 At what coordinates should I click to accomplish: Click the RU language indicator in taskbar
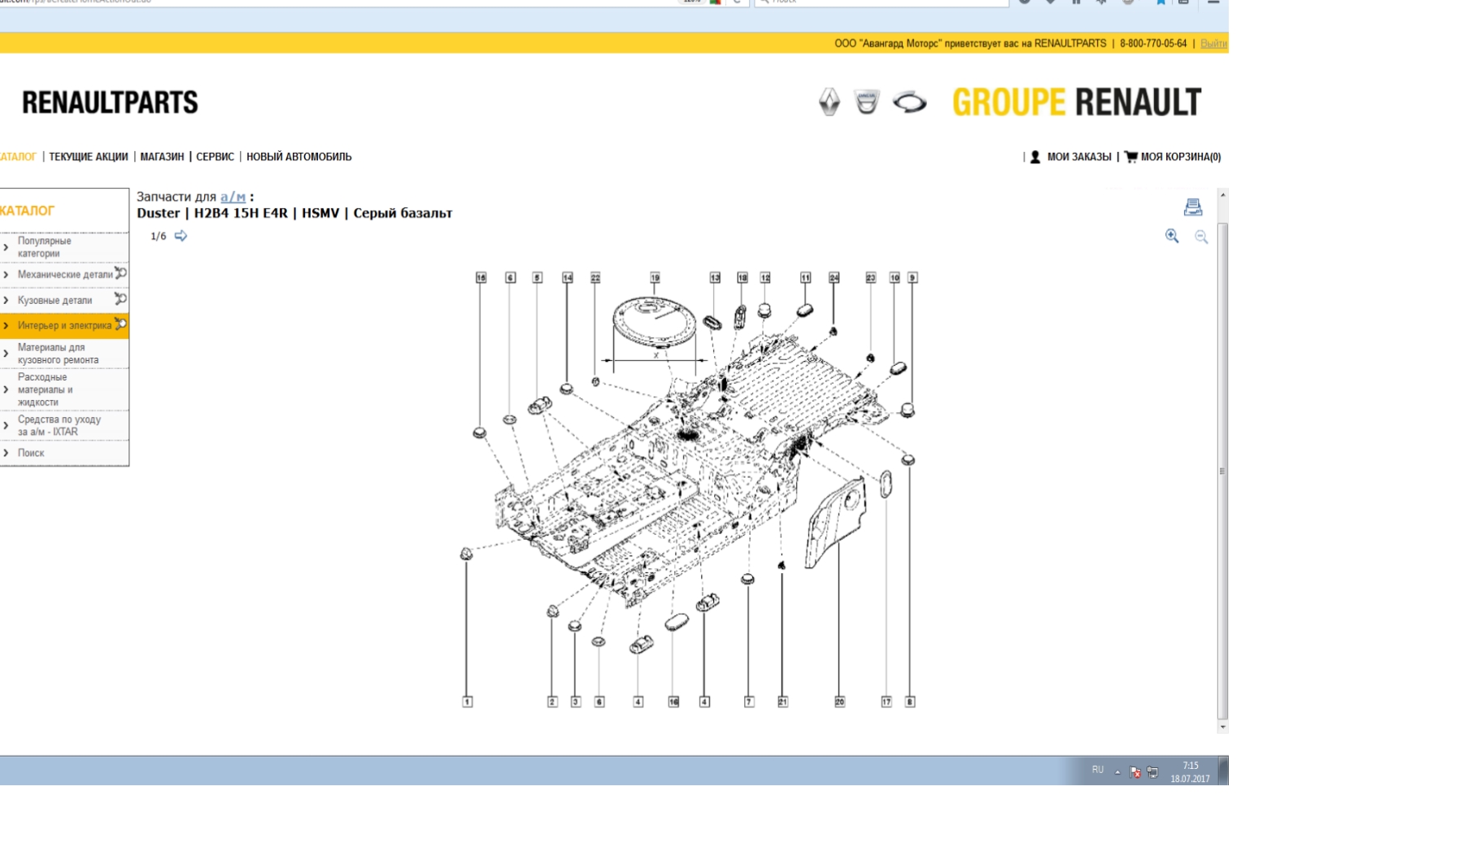[1097, 770]
